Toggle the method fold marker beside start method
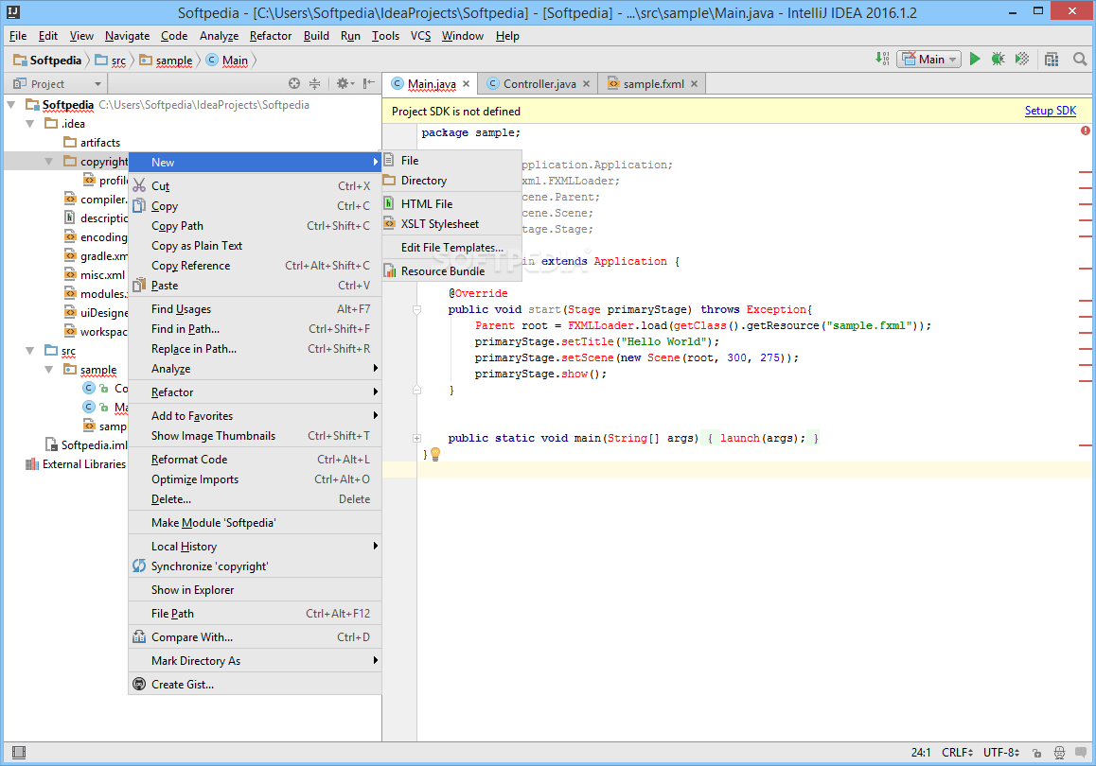 point(416,309)
